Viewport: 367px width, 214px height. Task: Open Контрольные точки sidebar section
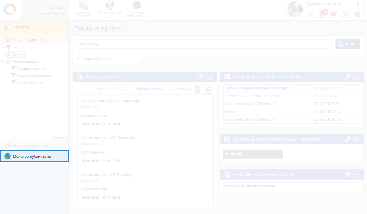[x=30, y=145]
